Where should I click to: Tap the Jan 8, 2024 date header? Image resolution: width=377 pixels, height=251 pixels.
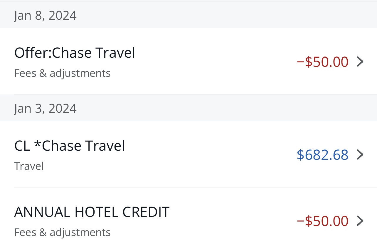[x=45, y=16]
